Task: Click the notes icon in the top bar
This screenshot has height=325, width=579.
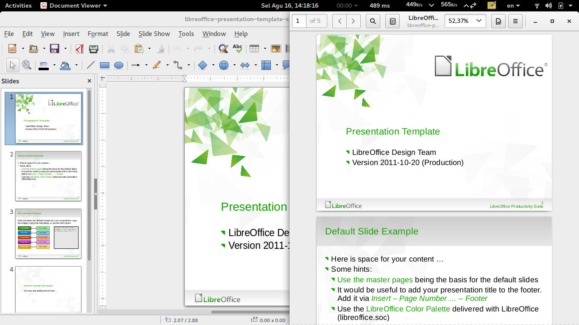Action: coord(492,6)
